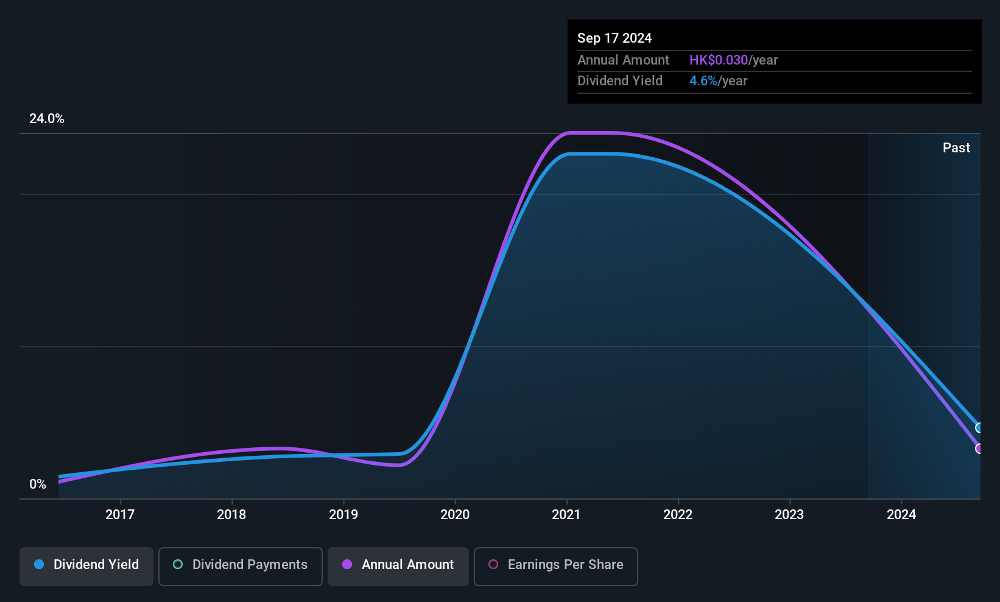
Task: Toggle the Dividend Payments series
Action: [x=241, y=566]
